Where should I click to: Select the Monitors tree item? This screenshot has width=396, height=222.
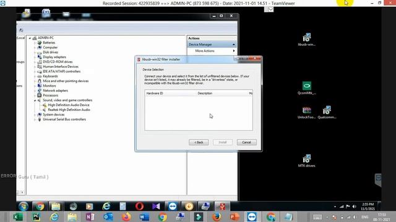(49, 86)
